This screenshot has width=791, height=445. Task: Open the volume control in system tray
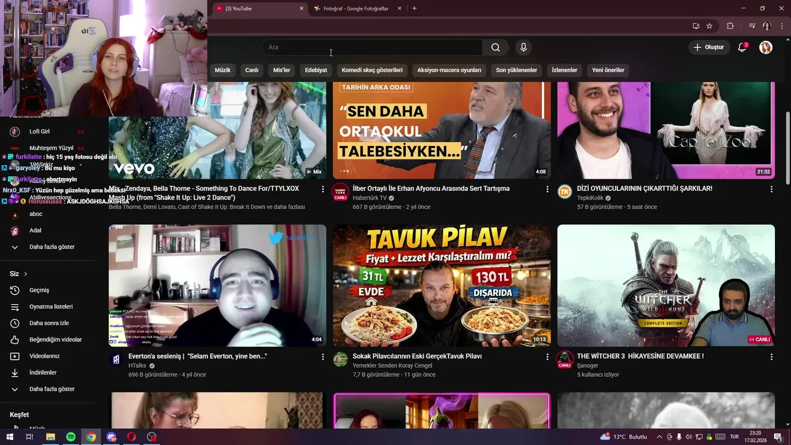[x=690, y=437]
